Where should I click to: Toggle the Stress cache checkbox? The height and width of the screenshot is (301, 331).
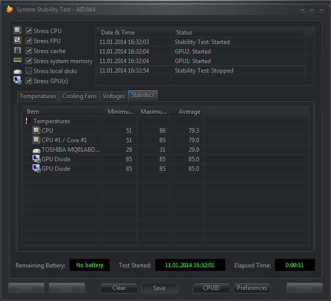point(29,51)
